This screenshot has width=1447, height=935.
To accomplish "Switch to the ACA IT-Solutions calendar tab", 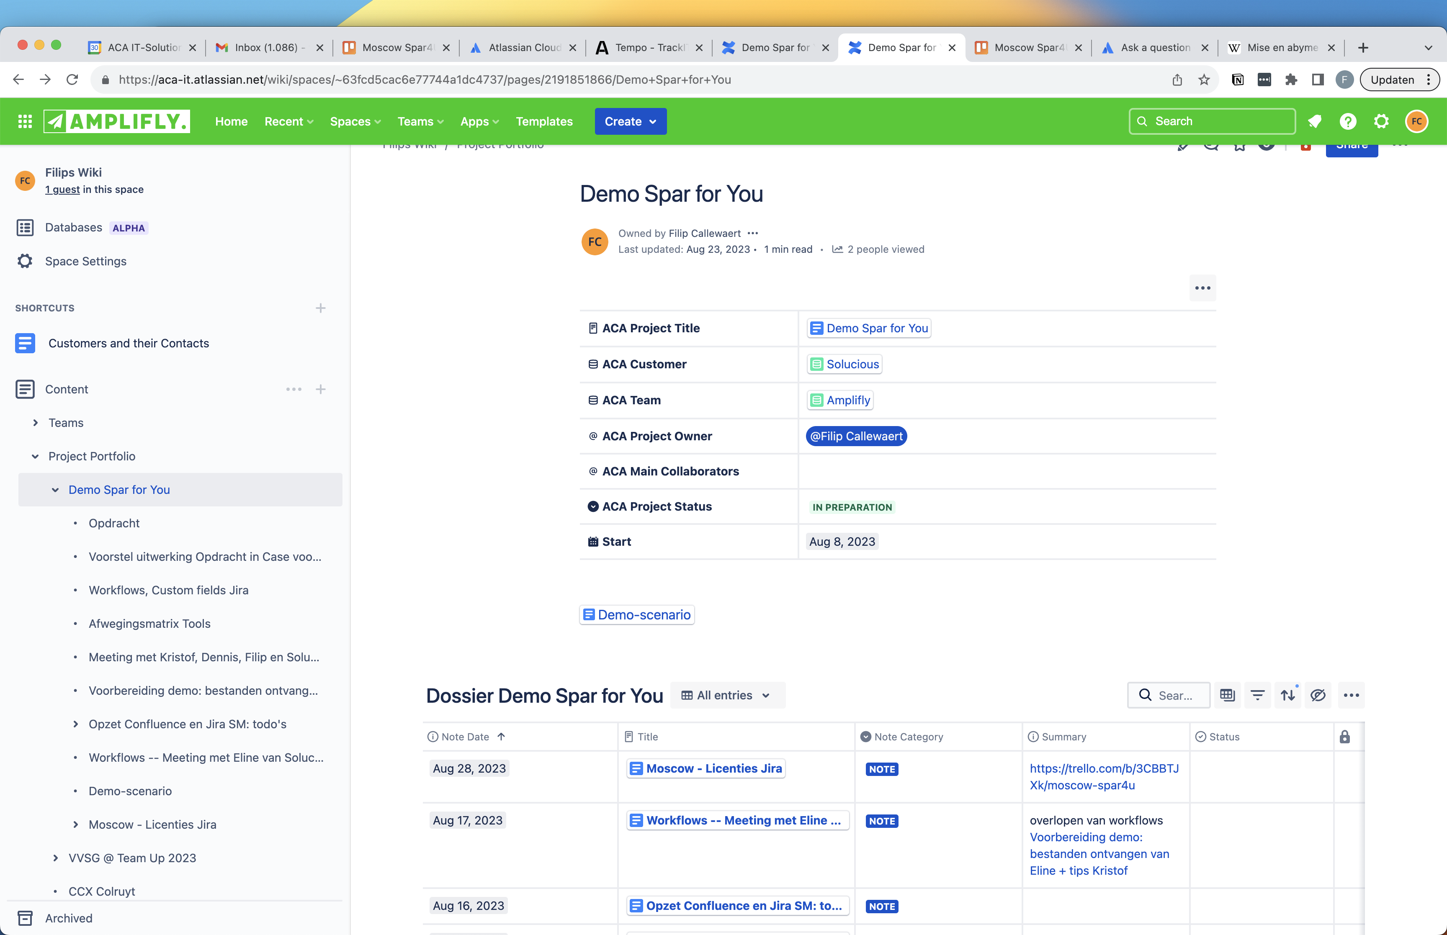I will [x=142, y=47].
